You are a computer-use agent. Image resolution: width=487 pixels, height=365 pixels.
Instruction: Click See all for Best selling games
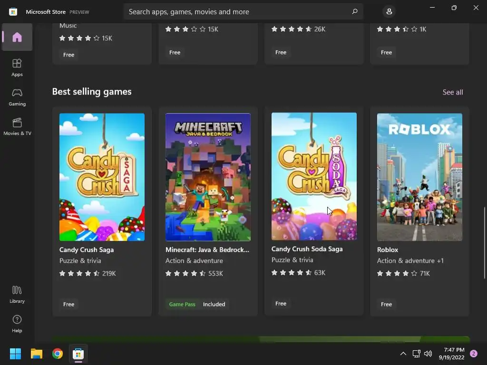click(453, 92)
